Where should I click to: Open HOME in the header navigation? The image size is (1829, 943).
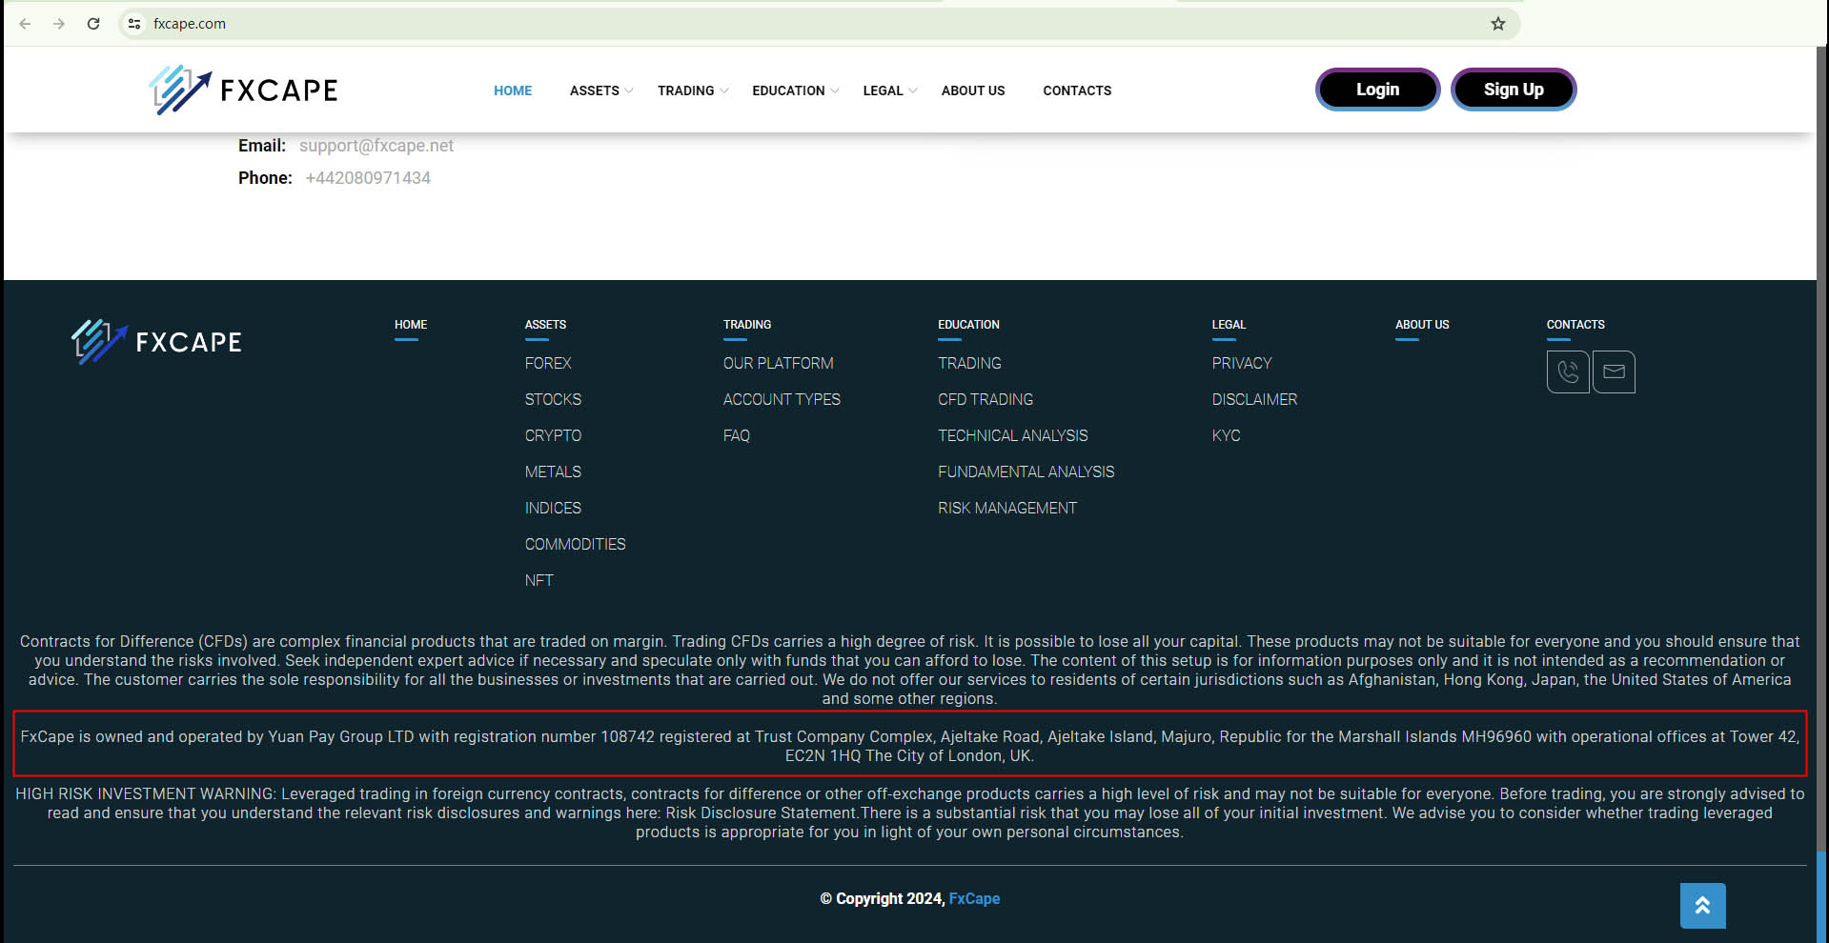coord(513,90)
